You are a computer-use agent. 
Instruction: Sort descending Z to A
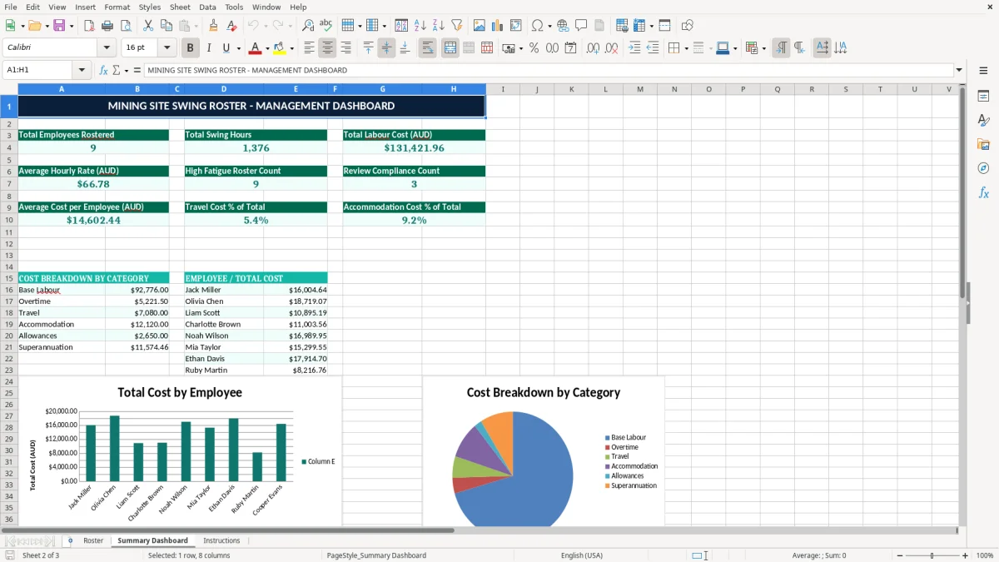click(x=438, y=26)
